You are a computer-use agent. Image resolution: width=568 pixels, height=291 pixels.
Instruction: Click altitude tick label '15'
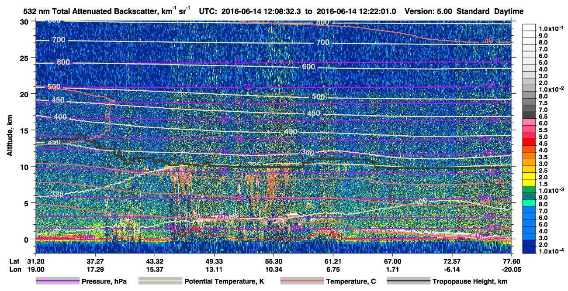click(25, 130)
